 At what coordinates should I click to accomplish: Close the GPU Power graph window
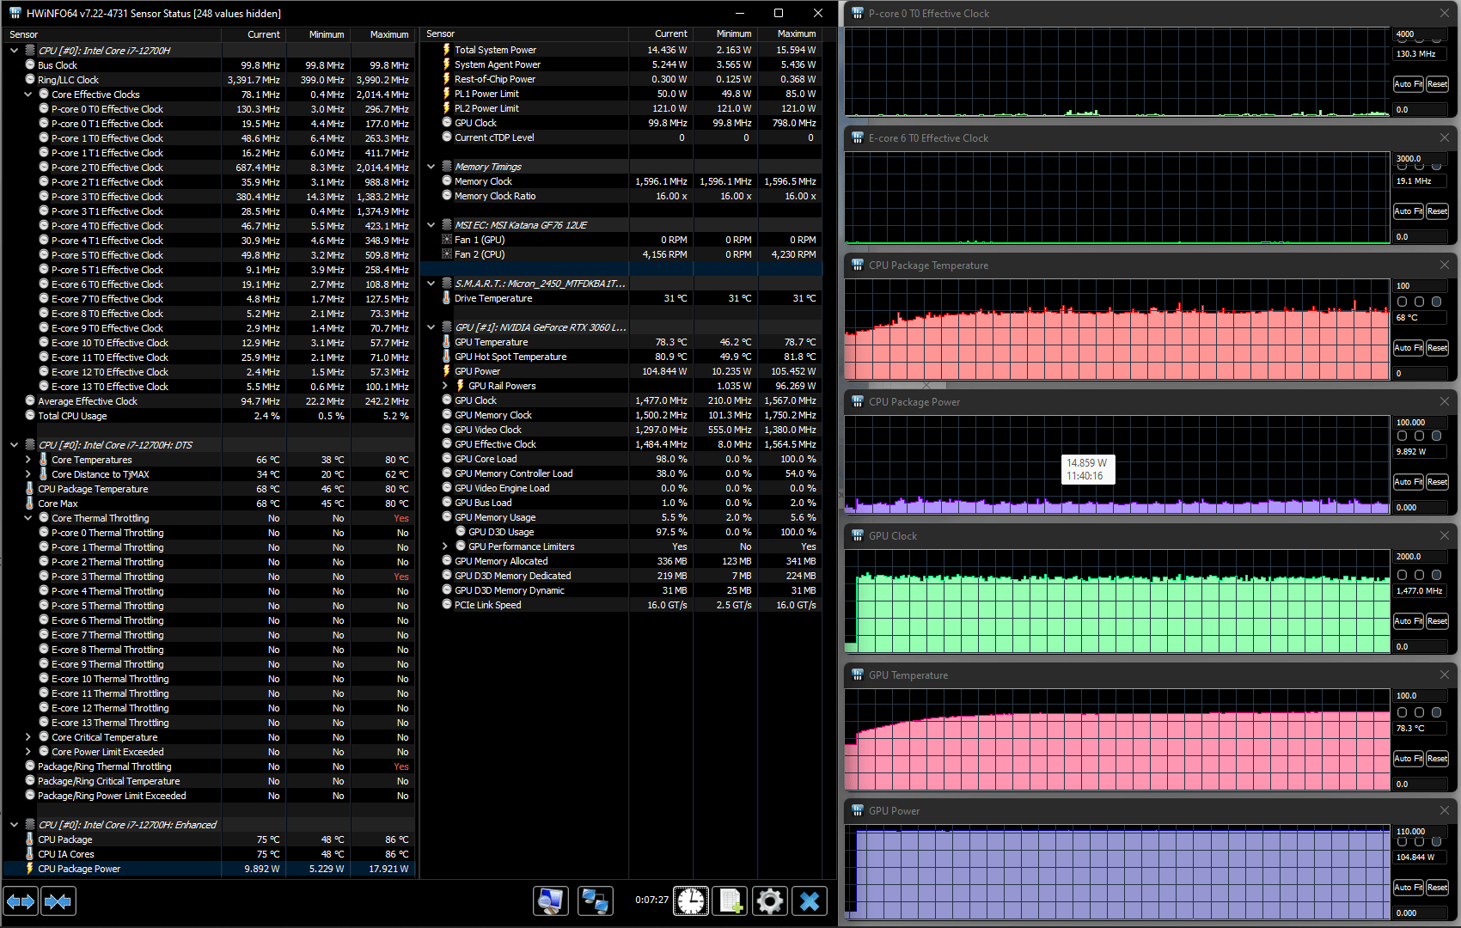coord(1444,810)
